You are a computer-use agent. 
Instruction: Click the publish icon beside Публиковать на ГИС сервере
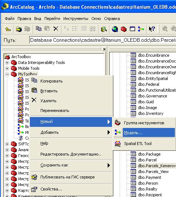point(34,177)
